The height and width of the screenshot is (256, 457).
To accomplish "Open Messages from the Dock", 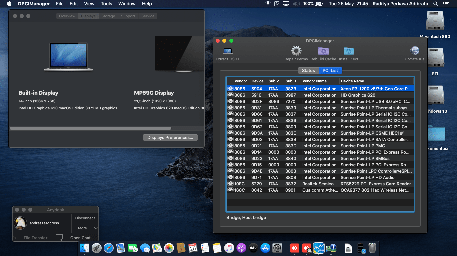I will 145,248.
